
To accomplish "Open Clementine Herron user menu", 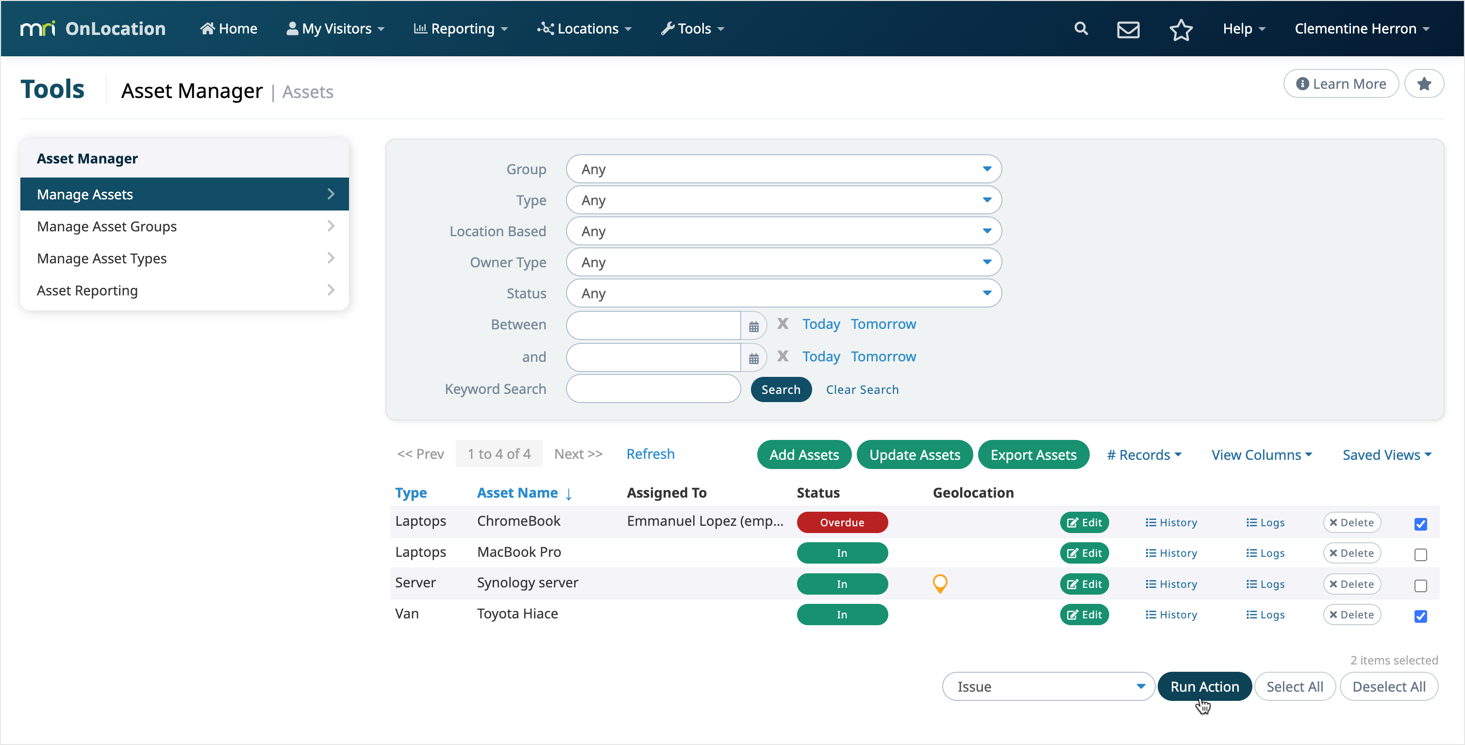I will [x=1362, y=29].
